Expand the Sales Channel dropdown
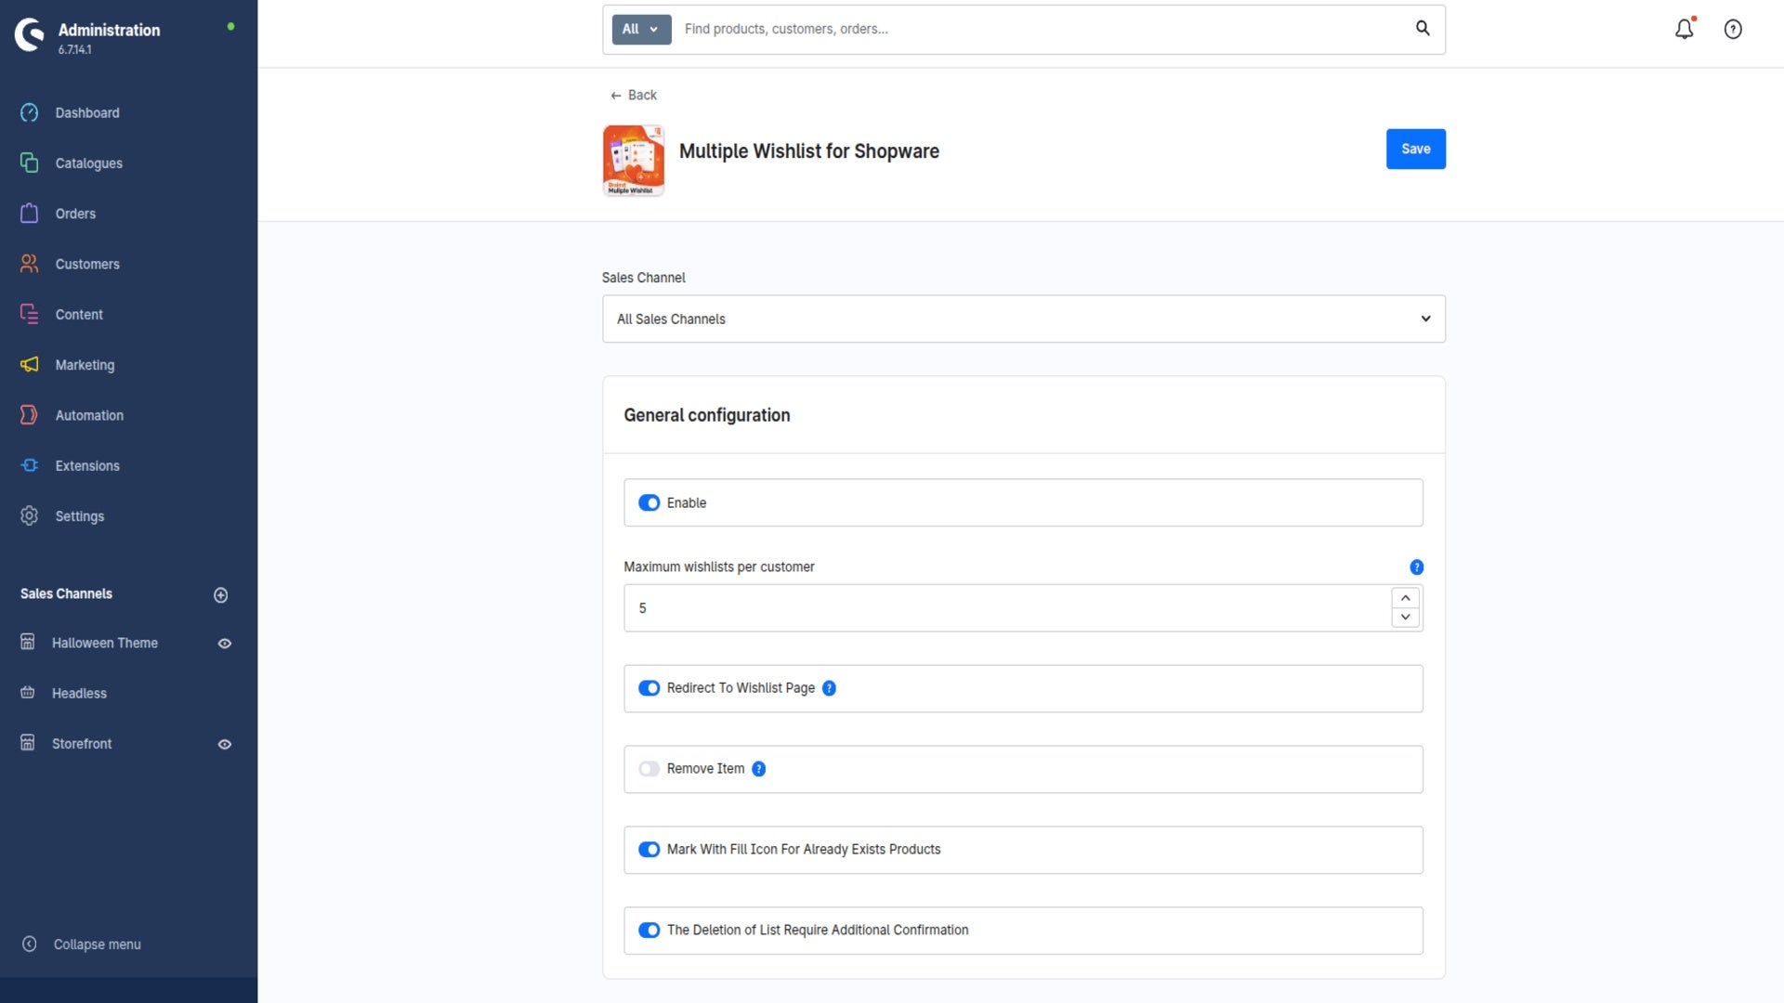This screenshot has width=1784, height=1003. coord(1023,319)
